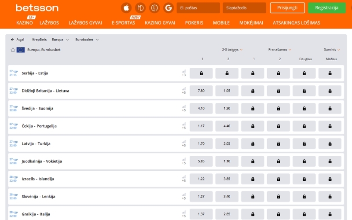Image resolution: width=352 pixels, height=220 pixels.
Task: Open the Pranašumas market dropdown
Action: (280, 50)
